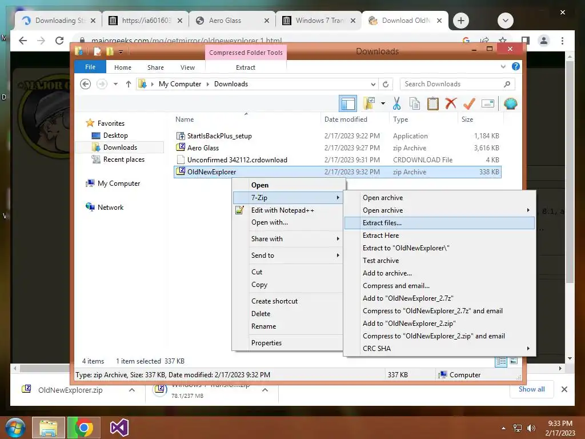This screenshot has height=439, width=585.
Task: Select Properties in context menu
Action: (288, 343)
